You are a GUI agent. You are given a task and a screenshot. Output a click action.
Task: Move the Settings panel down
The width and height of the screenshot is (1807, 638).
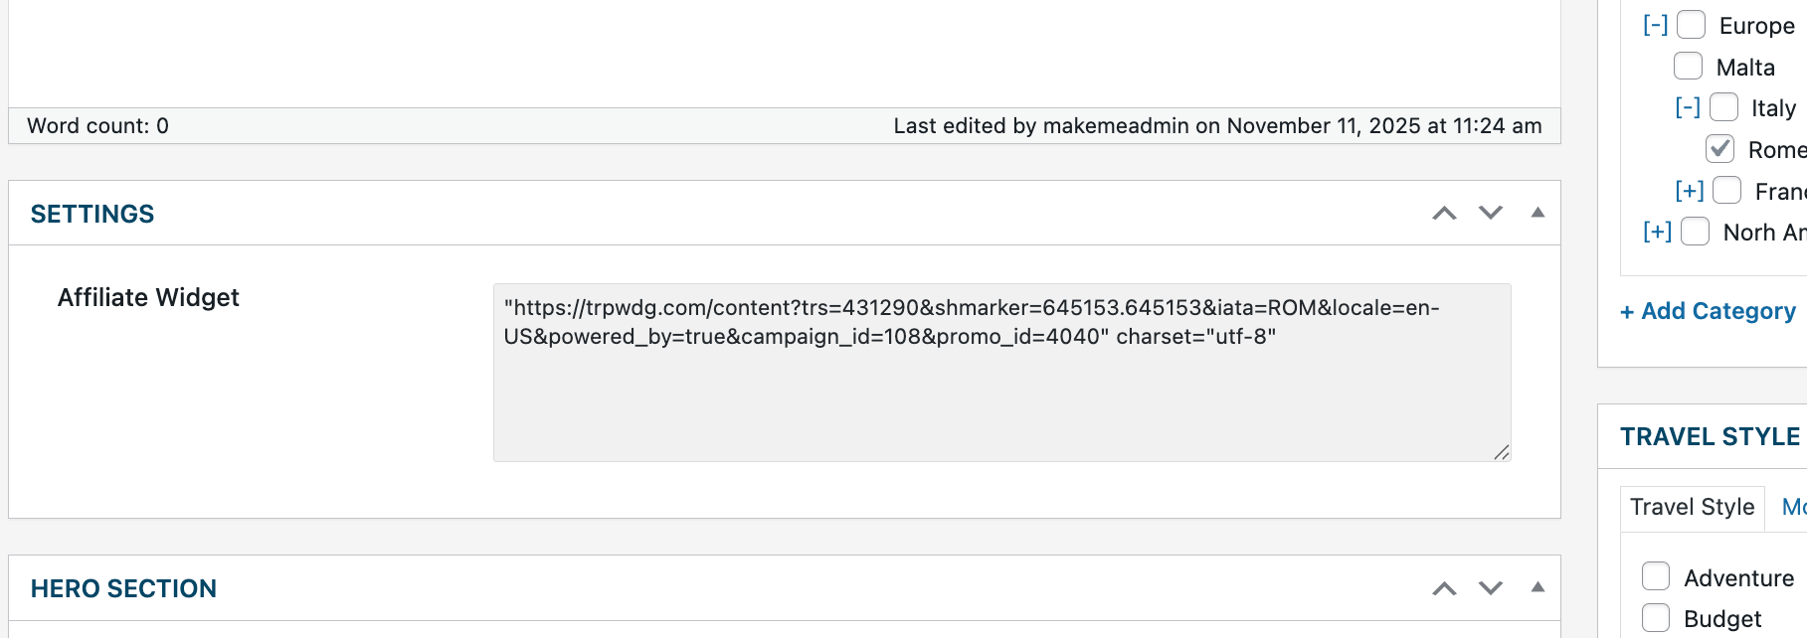tap(1490, 214)
